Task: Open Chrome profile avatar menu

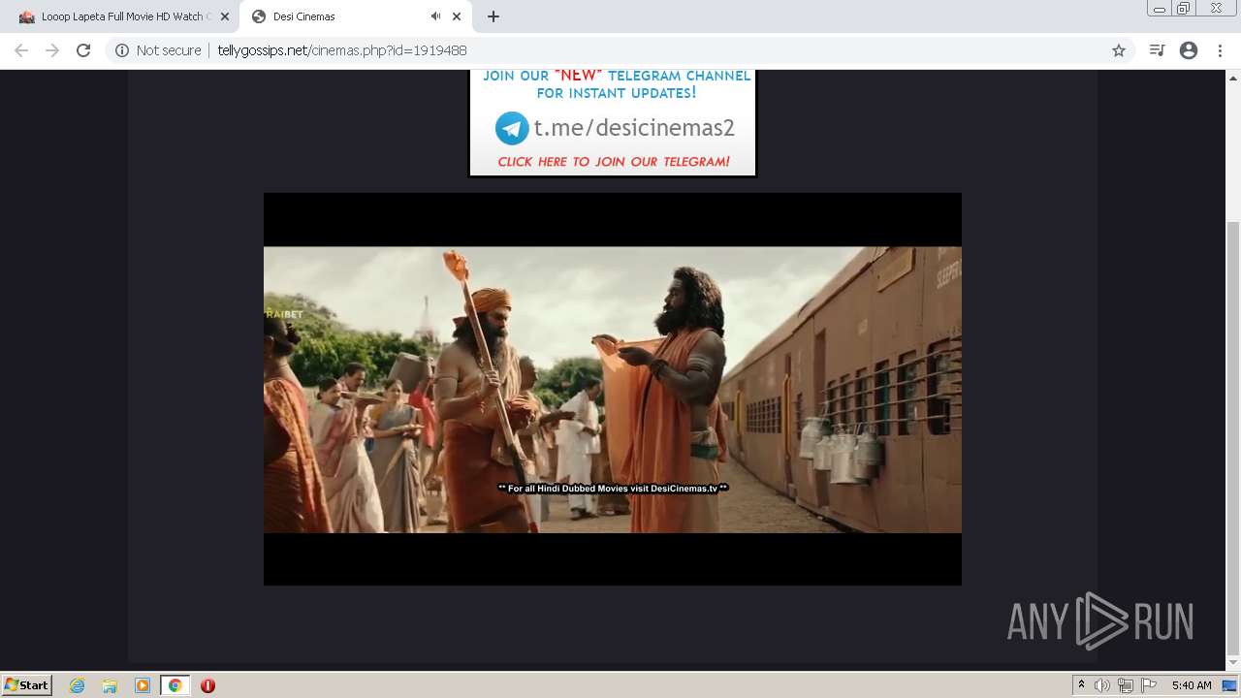Action: (x=1189, y=50)
